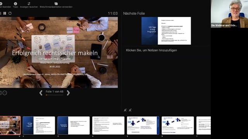Click Bildschirmpräsentation verwenden icon
The width and height of the screenshot is (248, 139).
(56, 3)
